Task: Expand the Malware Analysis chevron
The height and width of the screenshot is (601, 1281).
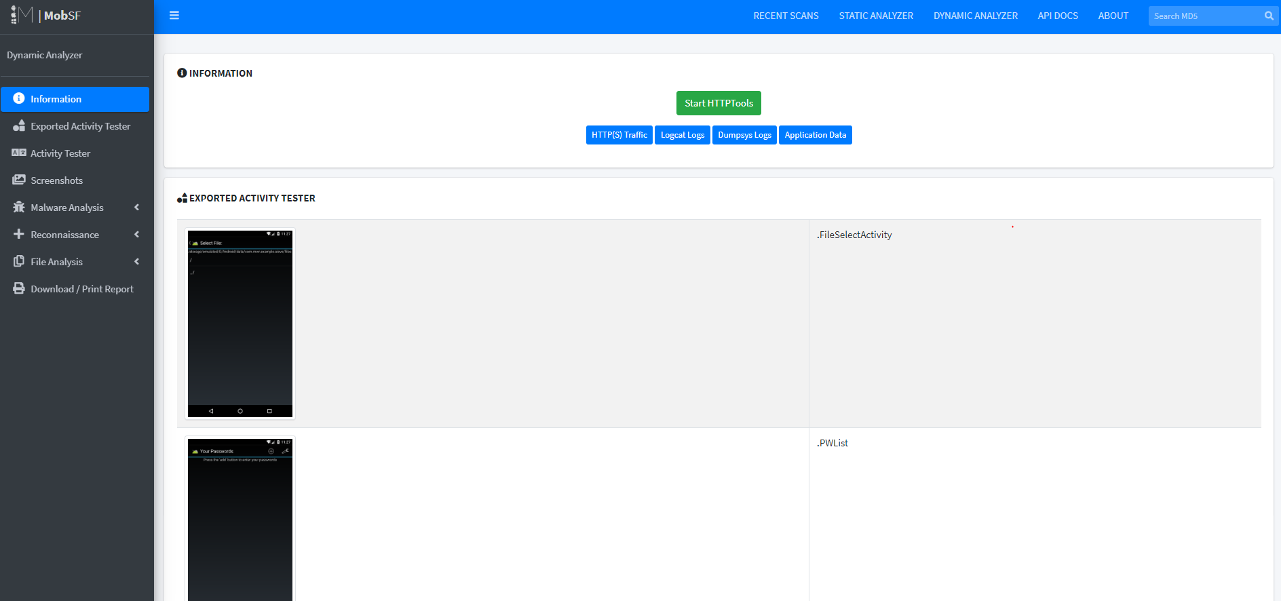Action: pos(136,208)
